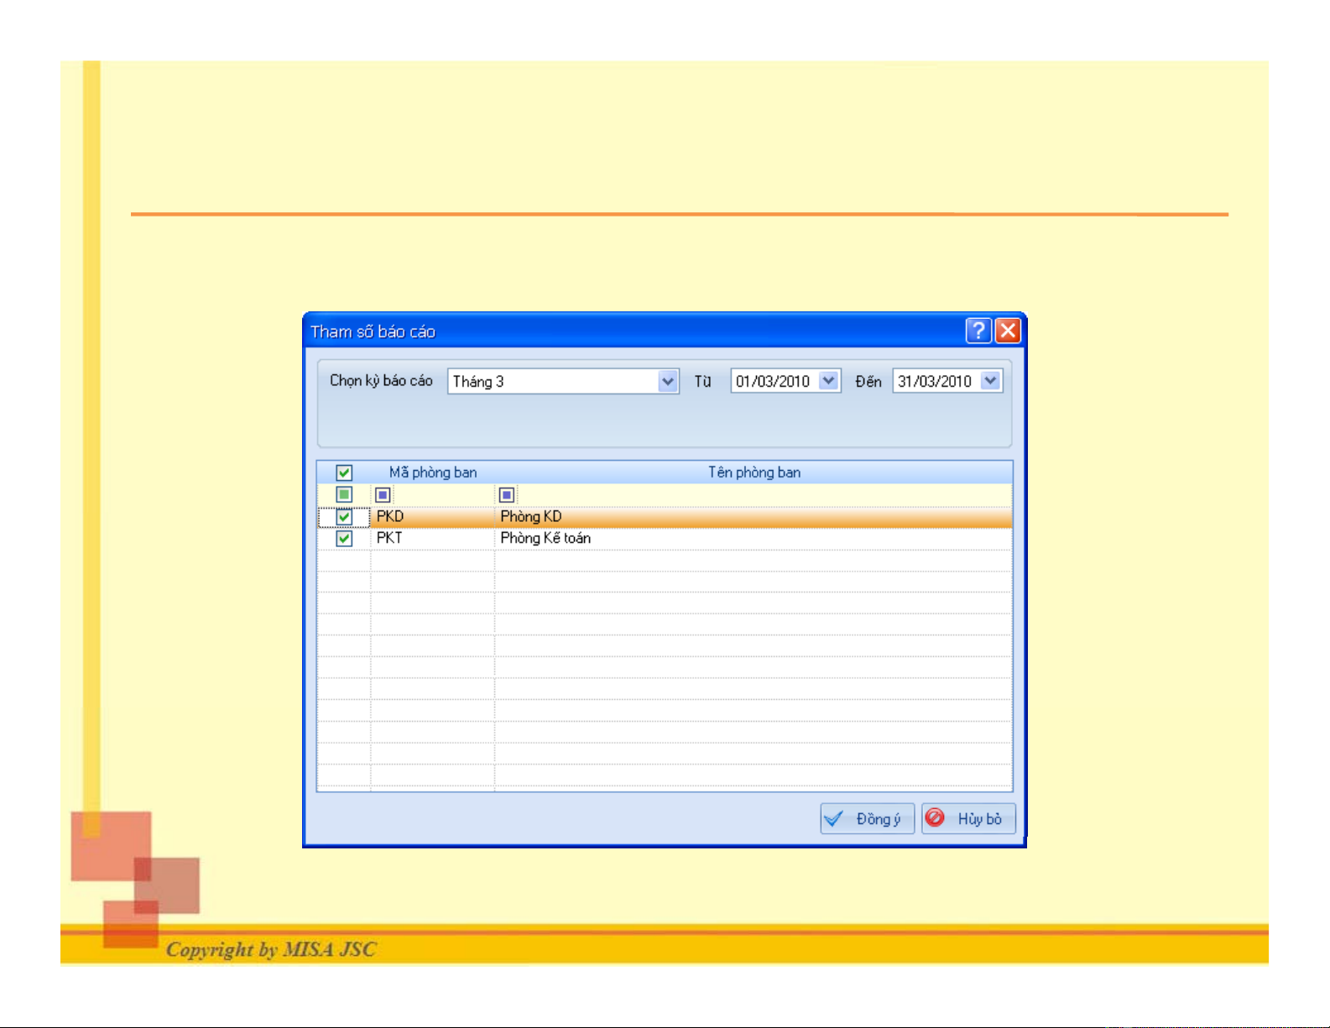
Task: Select the Phòng KD name cell
Action: point(531,517)
